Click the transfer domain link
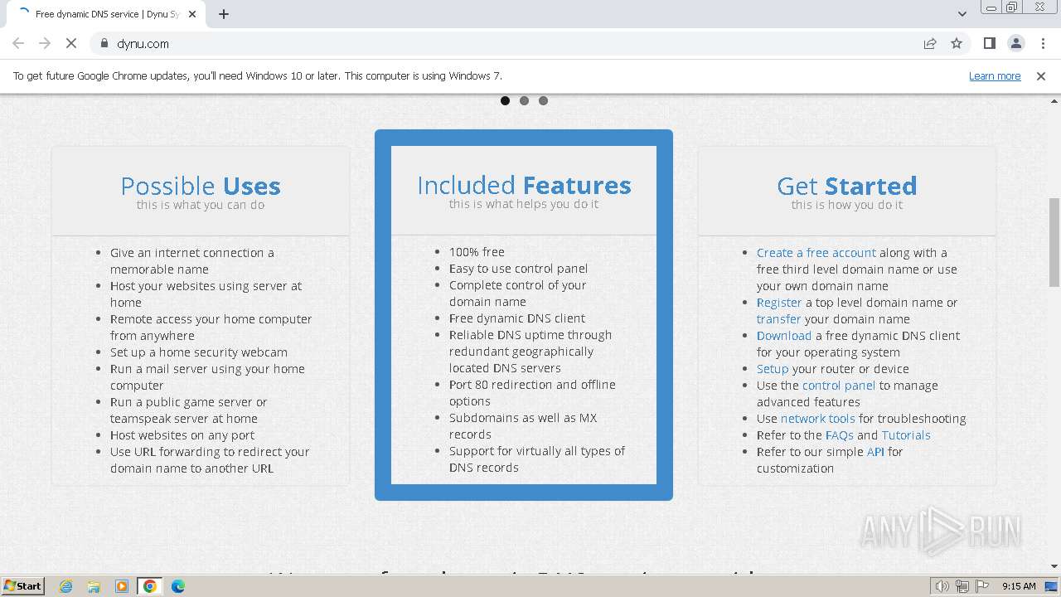The width and height of the screenshot is (1061, 597). (778, 319)
